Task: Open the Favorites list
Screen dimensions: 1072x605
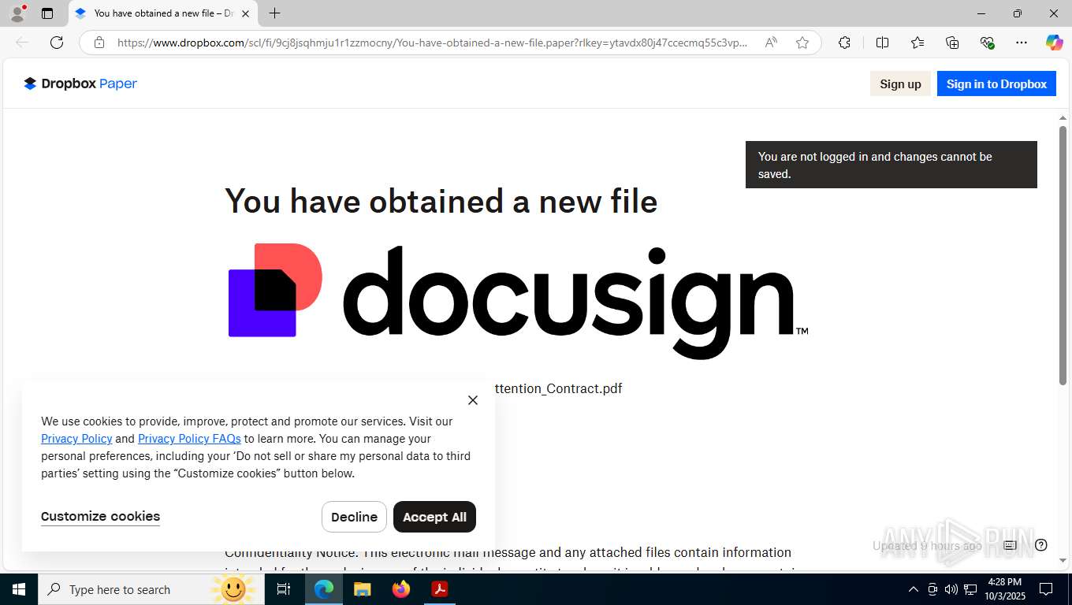Action: (x=918, y=43)
